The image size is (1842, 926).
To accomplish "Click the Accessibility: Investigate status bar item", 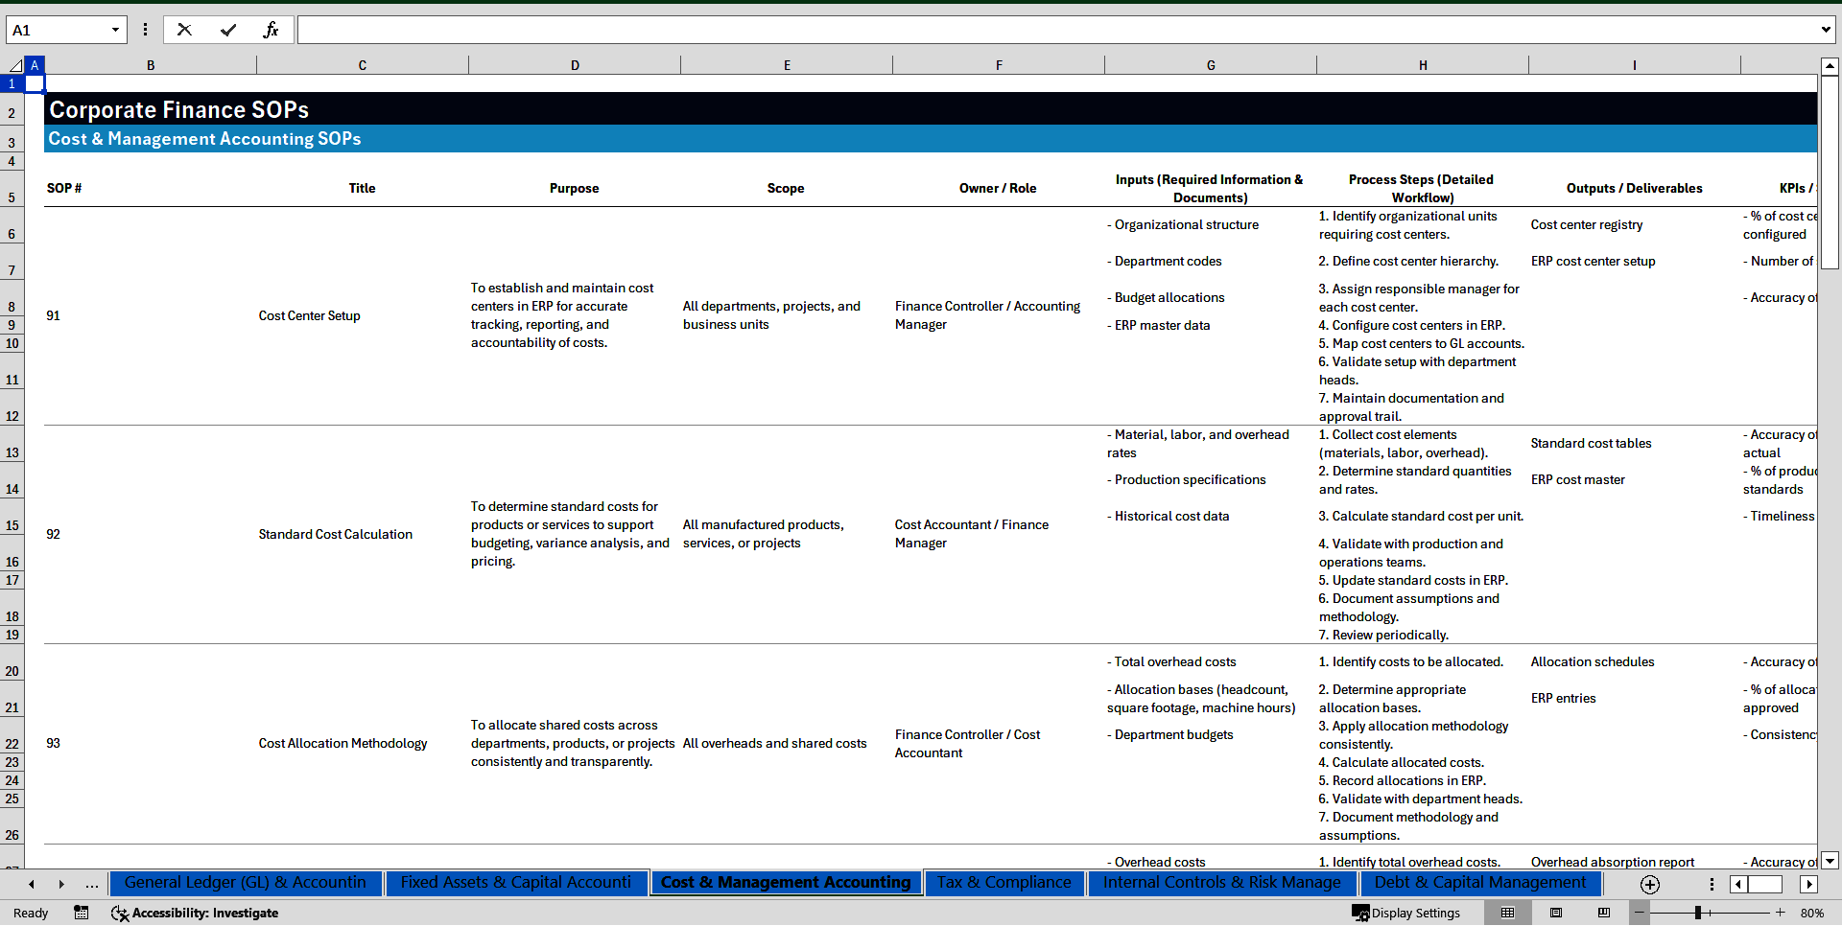I will pos(195,913).
